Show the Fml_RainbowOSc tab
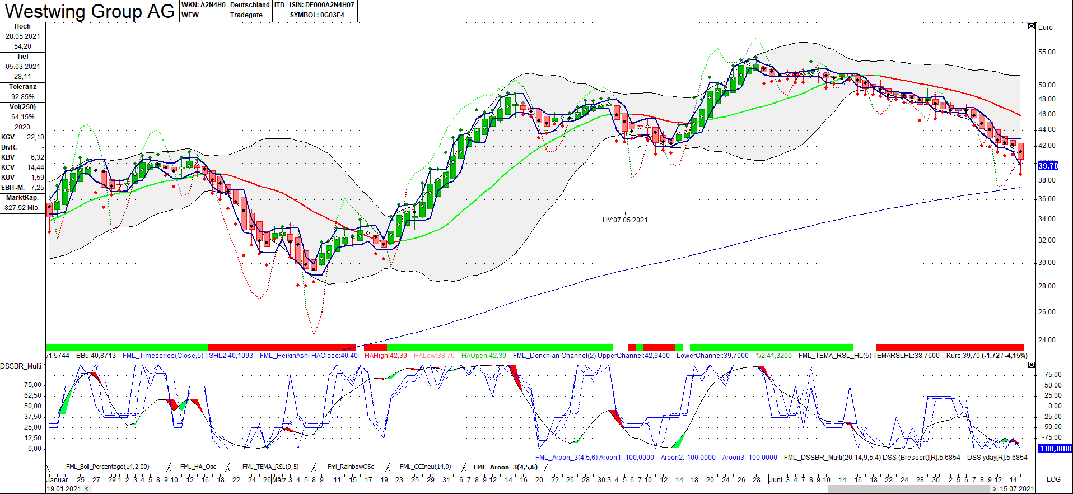The image size is (1073, 494). click(351, 467)
